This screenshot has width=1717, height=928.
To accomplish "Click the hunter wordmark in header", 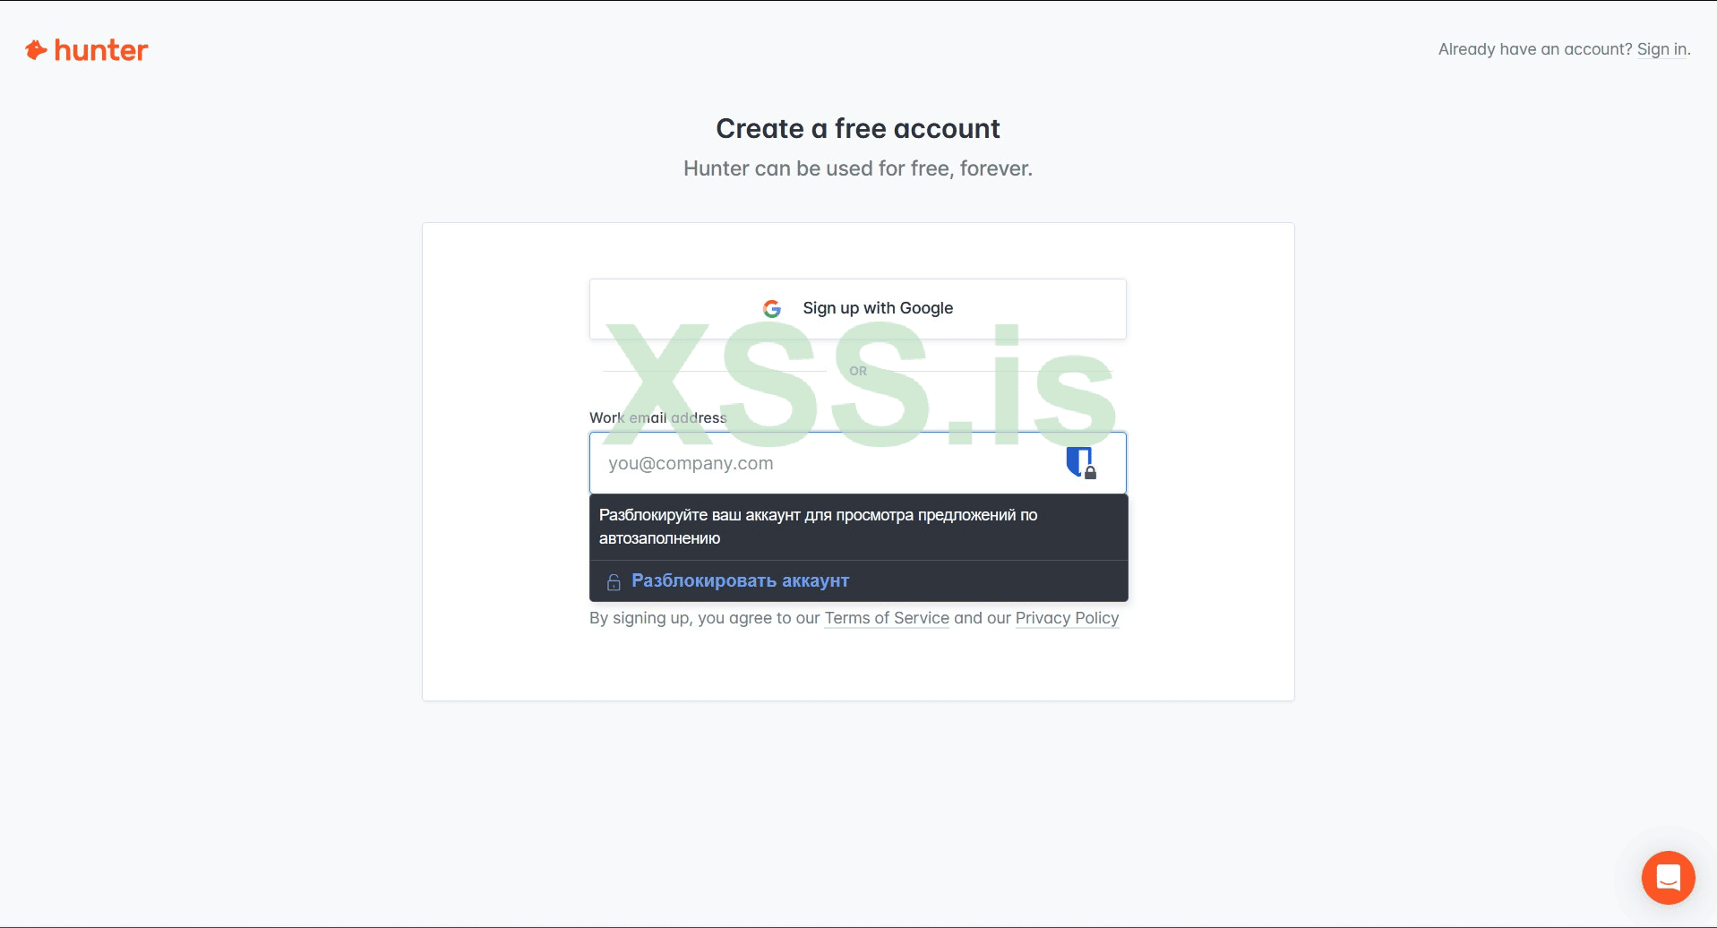I will pyautogui.click(x=101, y=50).
